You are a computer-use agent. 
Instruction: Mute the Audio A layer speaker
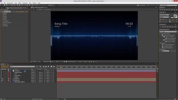[x=3, y=79]
